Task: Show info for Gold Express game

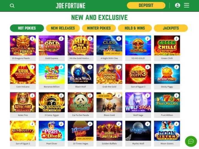Action: [x=61, y=39]
